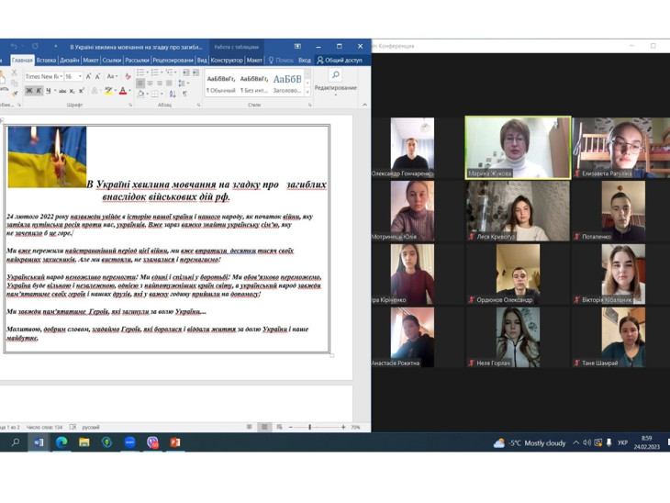This screenshot has width=670, height=503.
Task: Click the font color red A icon
Action: coord(123,91)
